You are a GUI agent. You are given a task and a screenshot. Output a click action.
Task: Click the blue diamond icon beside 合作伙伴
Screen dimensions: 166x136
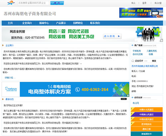(x=132, y=97)
